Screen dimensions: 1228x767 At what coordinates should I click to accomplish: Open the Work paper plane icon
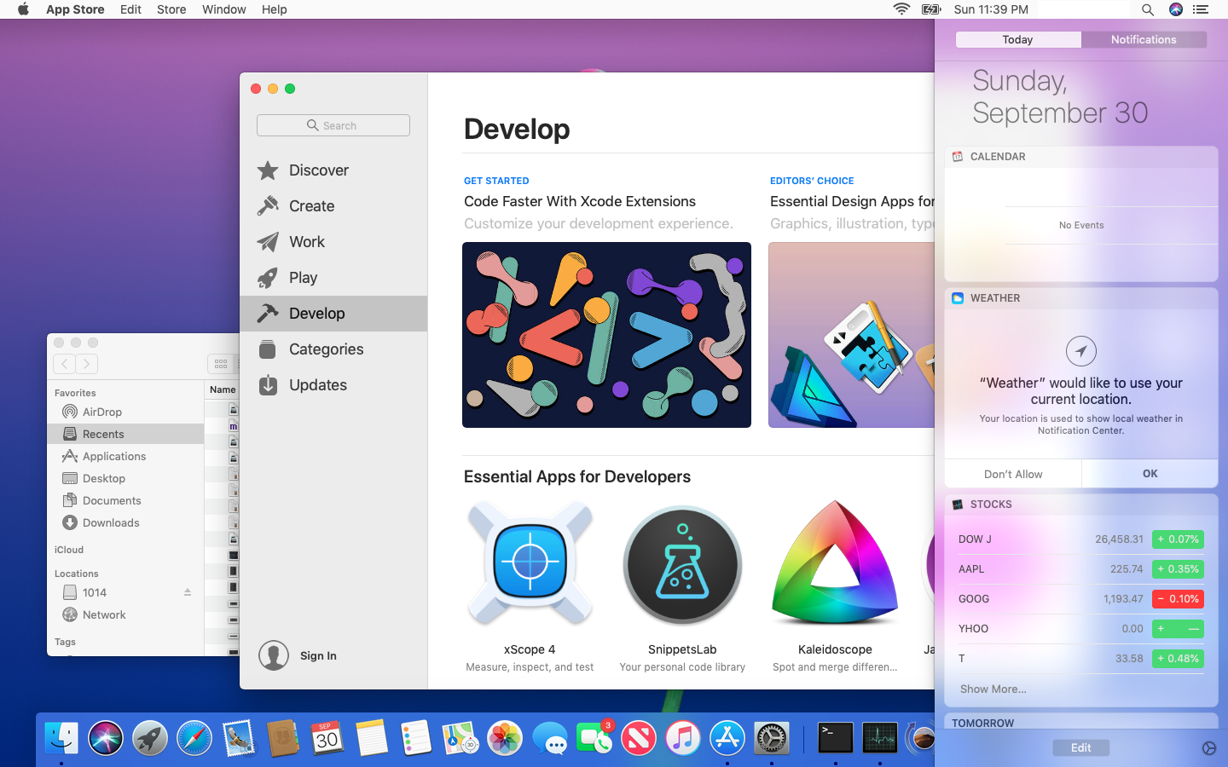[268, 242]
